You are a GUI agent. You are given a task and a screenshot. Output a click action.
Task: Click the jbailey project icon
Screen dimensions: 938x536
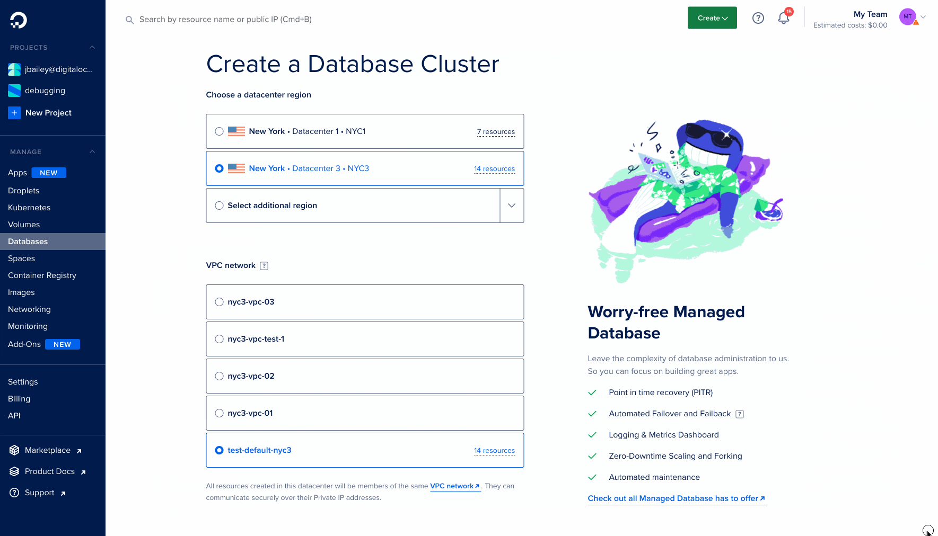pos(14,69)
